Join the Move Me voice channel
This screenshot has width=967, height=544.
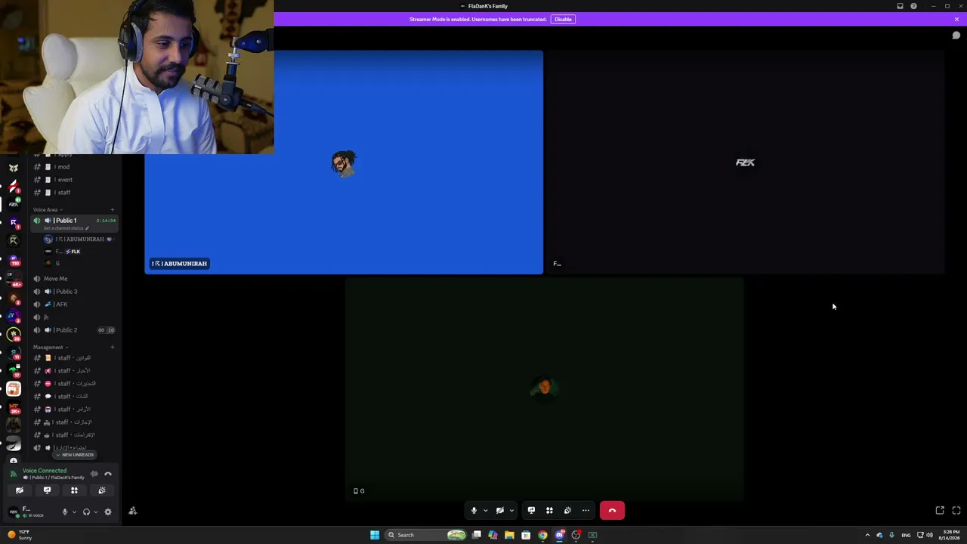coord(74,279)
